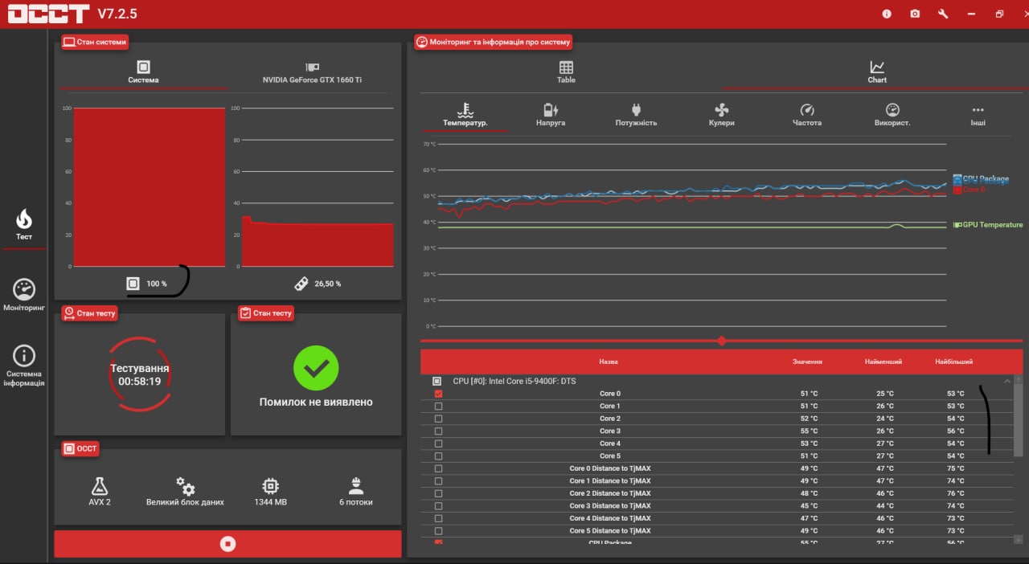Click the GPU memory icon beside 26,50 %
Image resolution: width=1029 pixels, height=564 pixels.
tap(301, 284)
